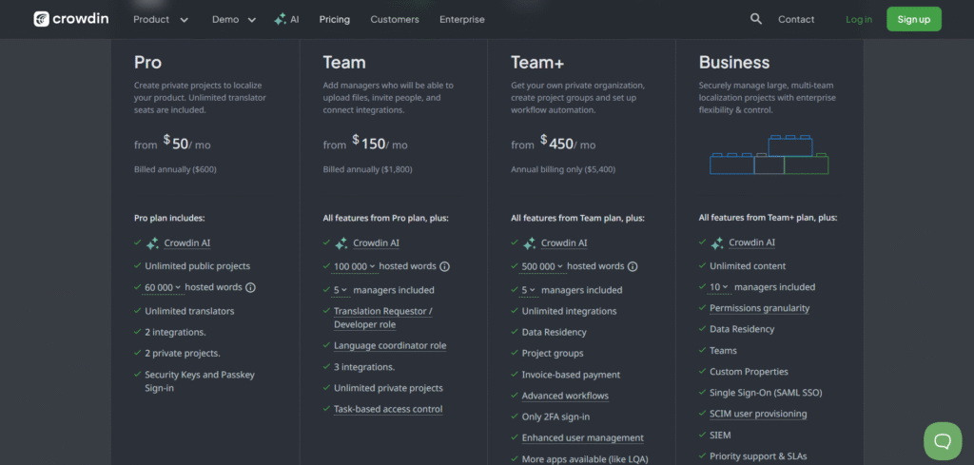Open the 500 000 hosted words dropdown
974x465 pixels.
click(x=543, y=266)
